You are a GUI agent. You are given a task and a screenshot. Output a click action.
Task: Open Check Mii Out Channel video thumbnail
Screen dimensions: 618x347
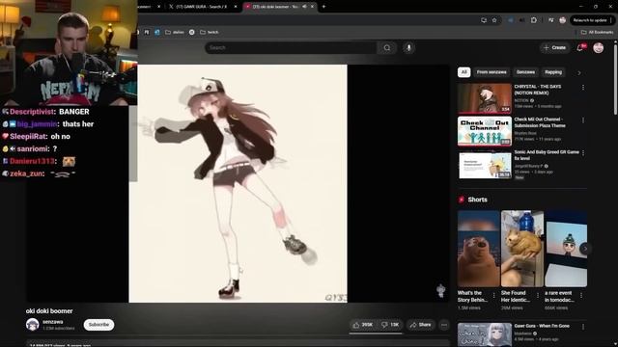pos(485,131)
